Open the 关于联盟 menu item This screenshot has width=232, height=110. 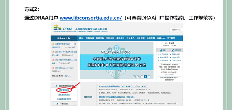[x=171, y=38]
